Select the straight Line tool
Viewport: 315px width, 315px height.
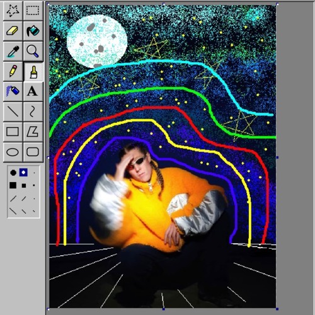pyautogui.click(x=13, y=112)
